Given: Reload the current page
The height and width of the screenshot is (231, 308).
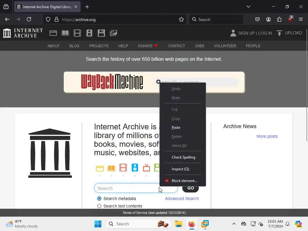Looking at the screenshot, I should 29,19.
